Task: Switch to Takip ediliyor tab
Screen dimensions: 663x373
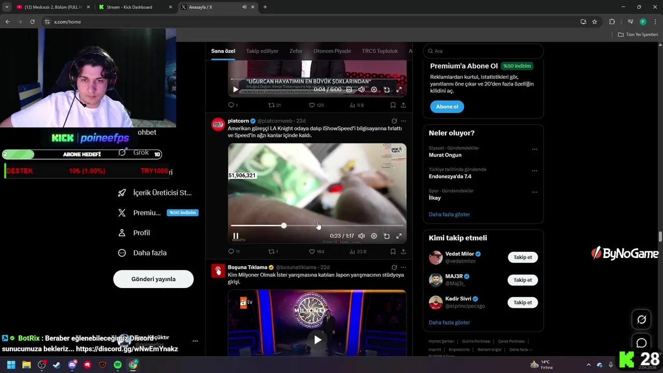Action: pyautogui.click(x=262, y=51)
